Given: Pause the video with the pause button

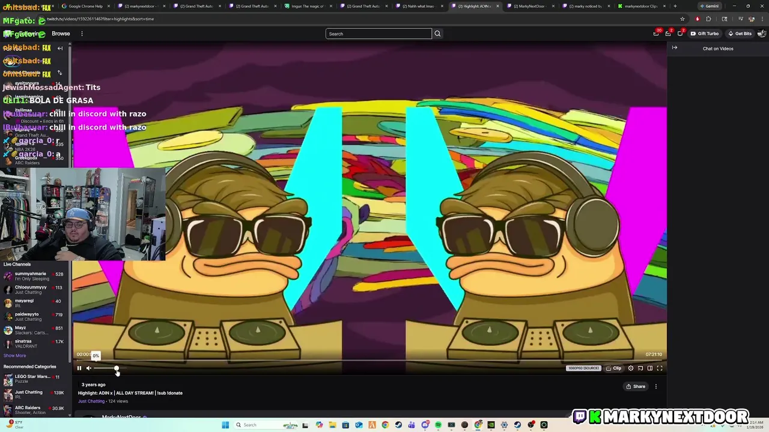Looking at the screenshot, I should click(79, 368).
